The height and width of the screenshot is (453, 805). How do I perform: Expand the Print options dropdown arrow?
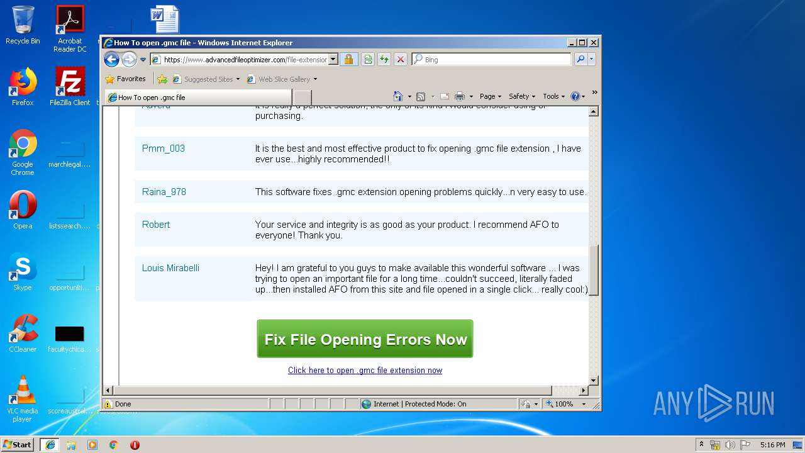pos(470,96)
